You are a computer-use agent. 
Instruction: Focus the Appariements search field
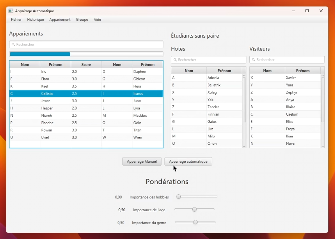[86, 45]
